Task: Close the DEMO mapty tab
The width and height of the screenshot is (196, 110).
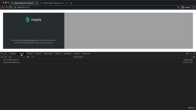Action: tap(66, 3)
